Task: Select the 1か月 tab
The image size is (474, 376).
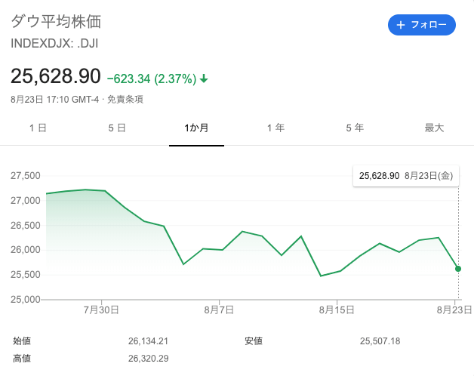Action: point(196,128)
